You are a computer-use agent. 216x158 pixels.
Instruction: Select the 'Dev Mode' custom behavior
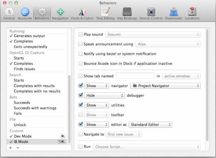coord(23,136)
